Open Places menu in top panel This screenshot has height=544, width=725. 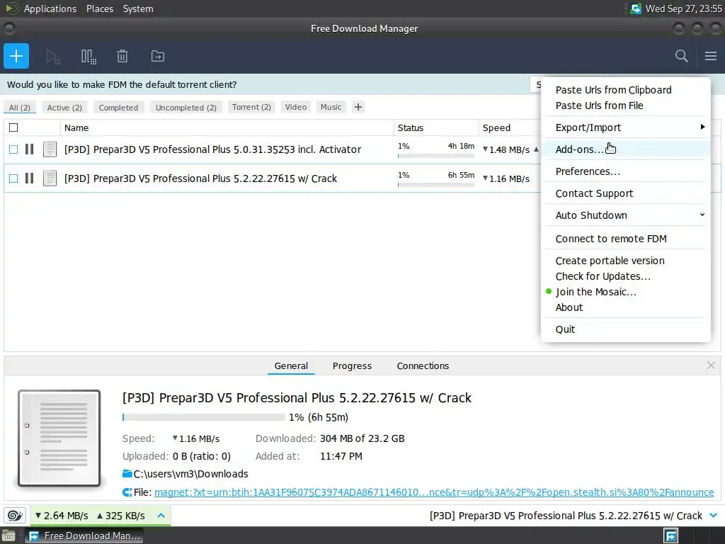99,8
